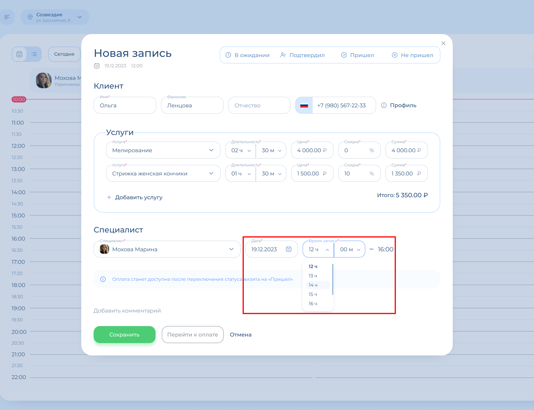The image size is (534, 410).
Task: Click the 10:00 current time marker
Action: tap(19, 99)
